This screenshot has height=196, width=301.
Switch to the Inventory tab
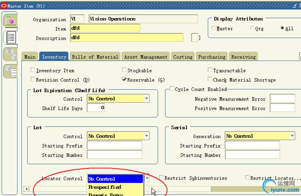54,56
